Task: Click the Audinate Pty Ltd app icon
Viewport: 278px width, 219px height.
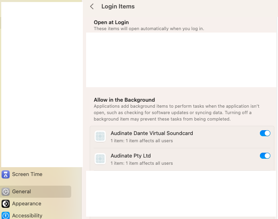Action: pos(100,159)
